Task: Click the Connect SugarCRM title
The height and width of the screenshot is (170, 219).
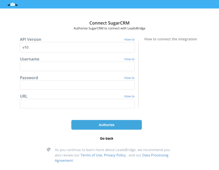Action: [109, 23]
